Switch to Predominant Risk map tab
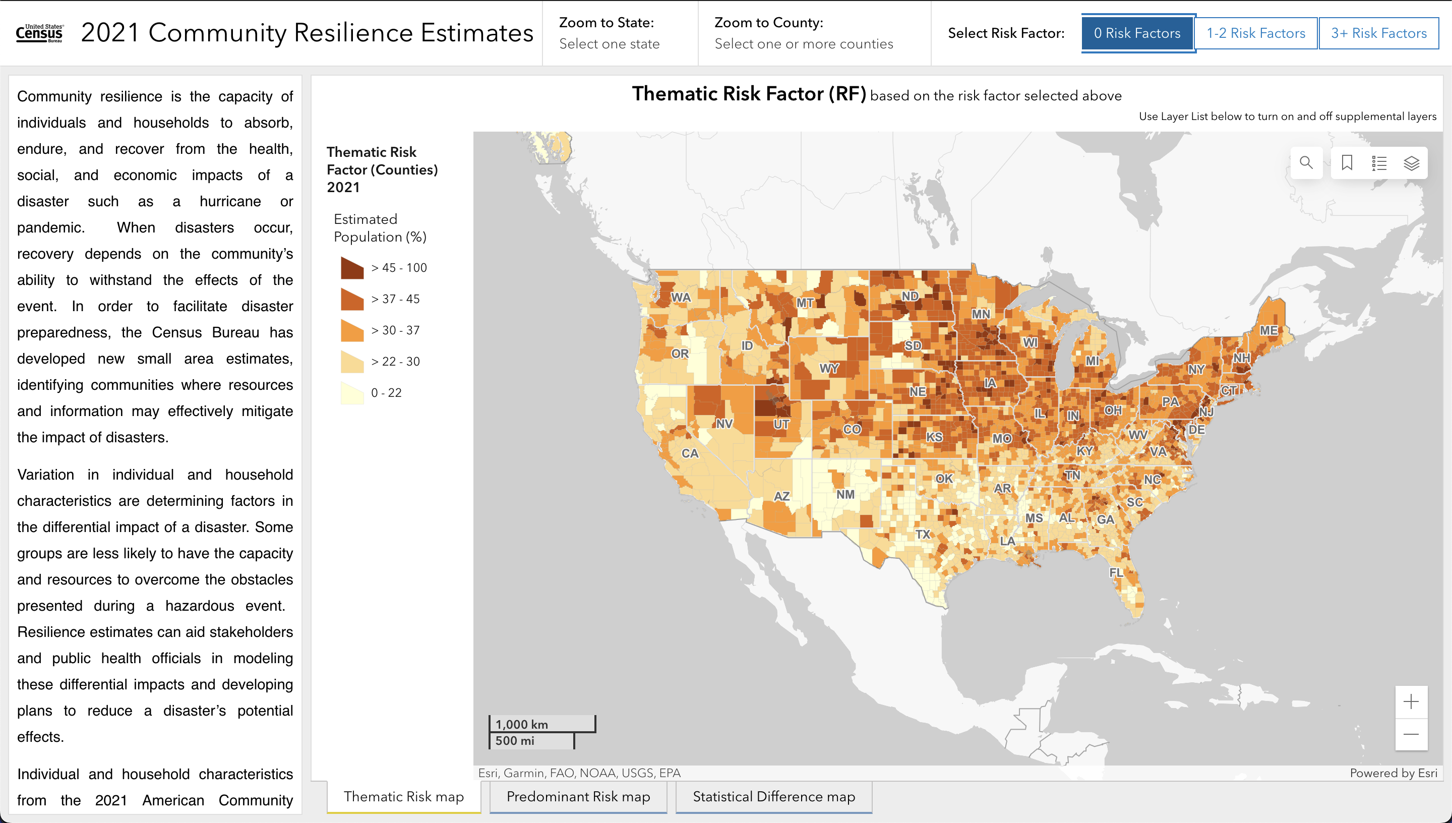This screenshot has height=823, width=1452. click(578, 796)
